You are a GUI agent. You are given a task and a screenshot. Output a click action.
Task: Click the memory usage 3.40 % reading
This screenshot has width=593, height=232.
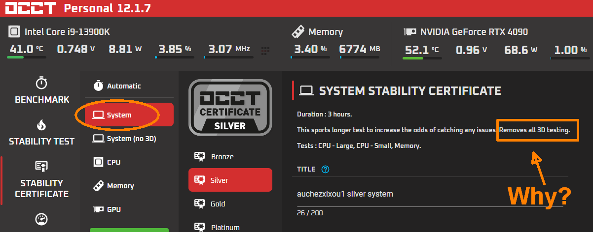pos(310,49)
